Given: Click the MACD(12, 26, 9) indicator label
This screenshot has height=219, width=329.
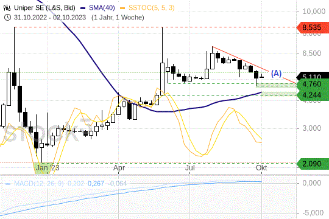Looking at the screenshot, I should pyautogui.click(x=39, y=184).
